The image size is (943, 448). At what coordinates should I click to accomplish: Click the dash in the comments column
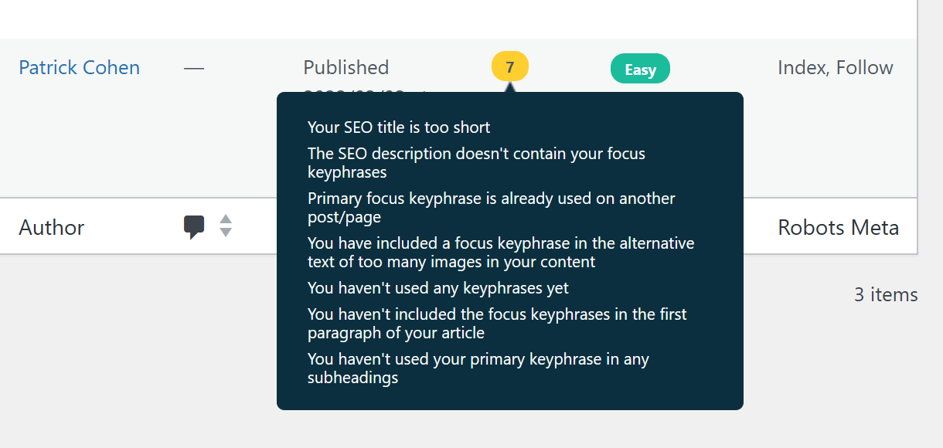[194, 68]
